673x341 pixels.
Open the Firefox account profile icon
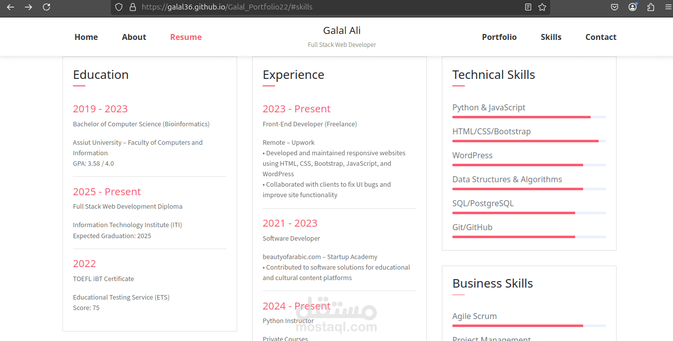pos(633,7)
